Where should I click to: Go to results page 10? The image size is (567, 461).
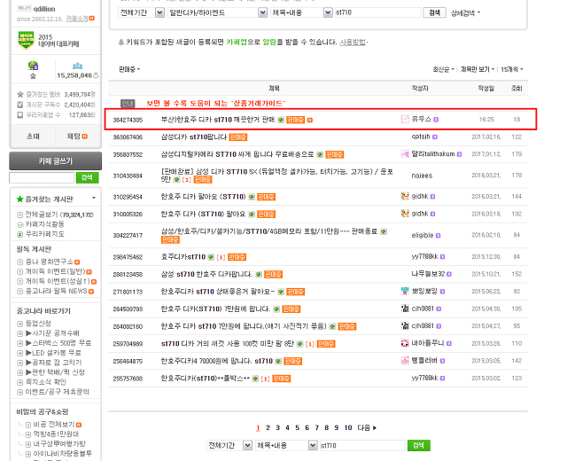pyautogui.click(x=348, y=427)
